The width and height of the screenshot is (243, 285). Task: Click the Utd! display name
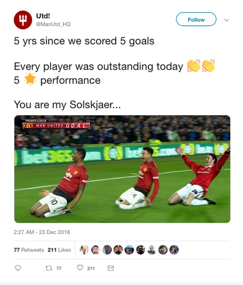43,16
